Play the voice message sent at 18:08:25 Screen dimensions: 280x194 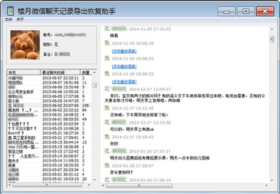point(124,66)
